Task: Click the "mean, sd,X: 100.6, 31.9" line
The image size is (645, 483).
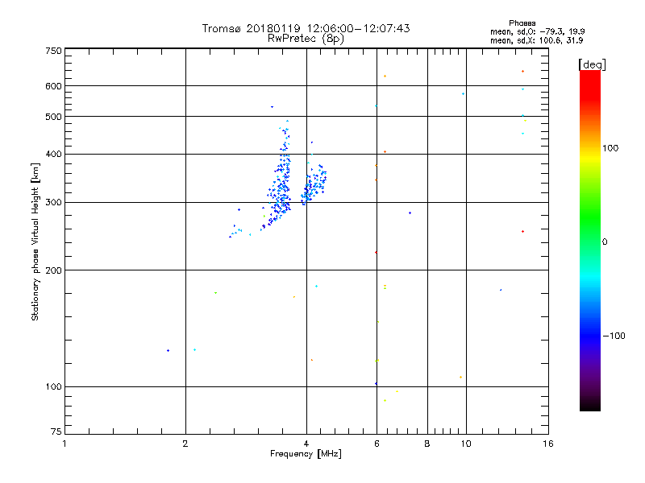Action: click(x=536, y=41)
